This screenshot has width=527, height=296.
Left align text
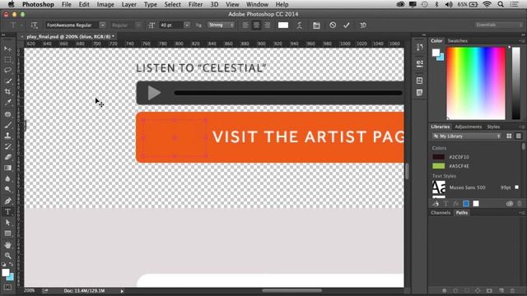point(245,25)
